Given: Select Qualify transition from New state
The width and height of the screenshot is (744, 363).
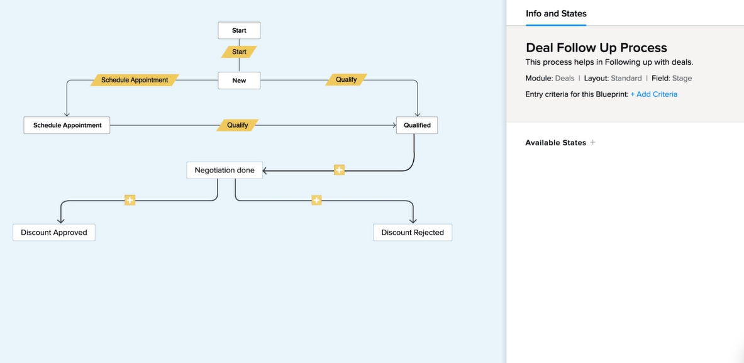Looking at the screenshot, I should 347,80.
